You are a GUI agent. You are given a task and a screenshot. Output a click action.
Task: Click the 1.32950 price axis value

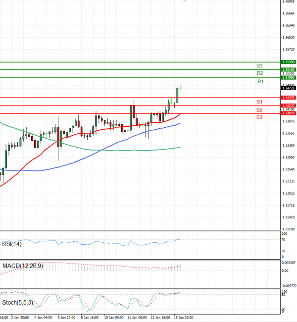coord(289,158)
